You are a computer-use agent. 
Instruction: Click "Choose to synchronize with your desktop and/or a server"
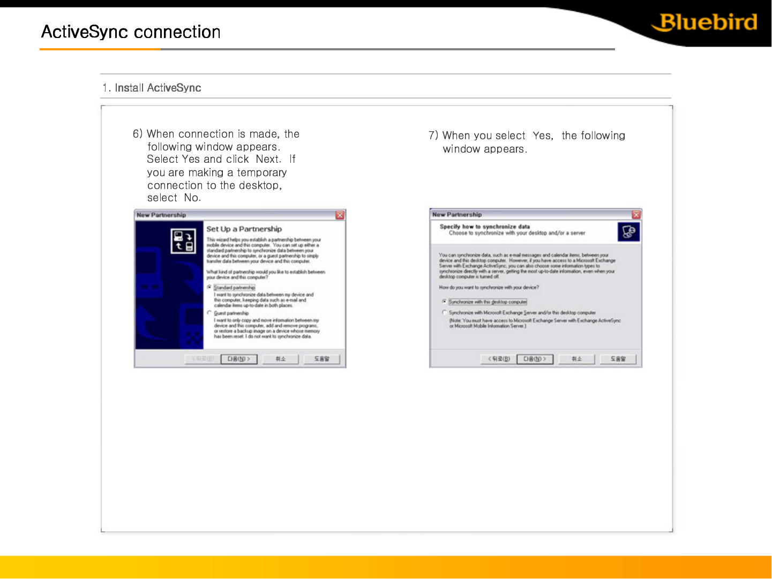pos(517,233)
